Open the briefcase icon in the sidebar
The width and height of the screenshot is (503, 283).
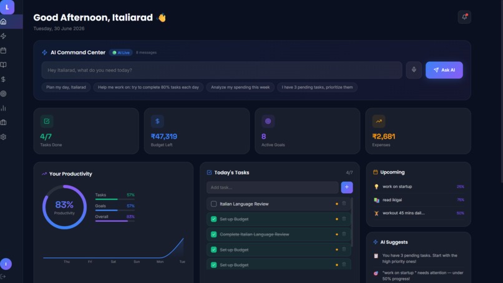click(x=4, y=122)
